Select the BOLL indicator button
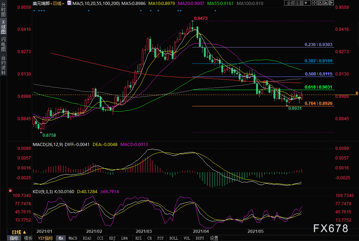 pyautogui.click(x=173, y=238)
